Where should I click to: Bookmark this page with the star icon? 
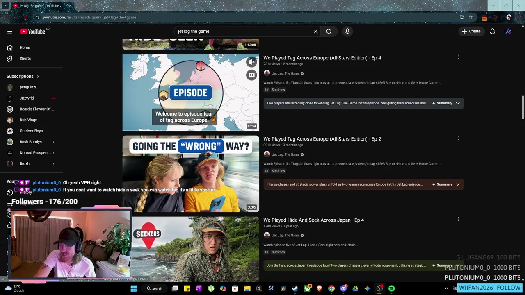(471, 17)
